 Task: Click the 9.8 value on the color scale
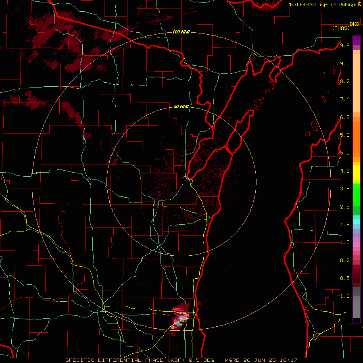point(345,45)
